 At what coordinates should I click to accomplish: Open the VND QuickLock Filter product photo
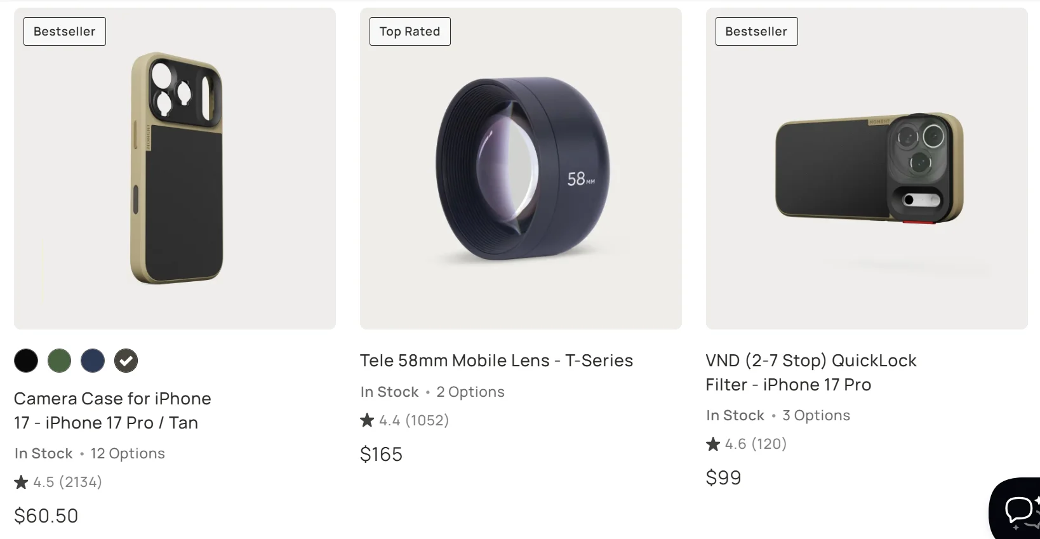pos(867,169)
